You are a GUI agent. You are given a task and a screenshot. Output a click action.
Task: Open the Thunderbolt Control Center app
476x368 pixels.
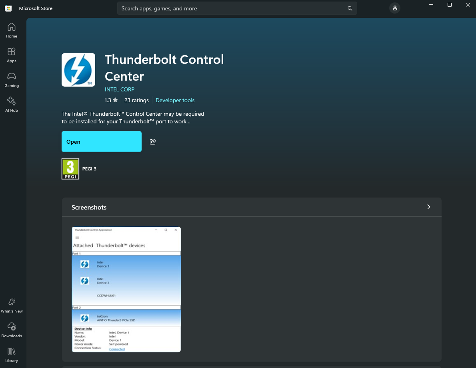(101, 141)
